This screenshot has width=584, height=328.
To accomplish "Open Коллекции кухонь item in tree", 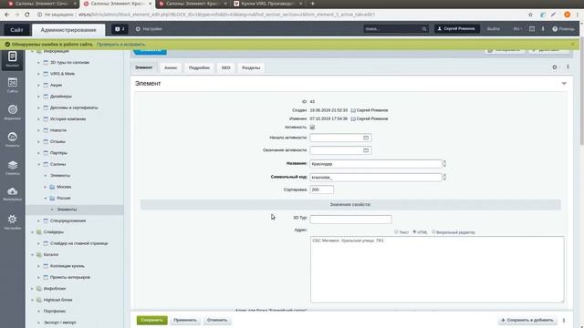I will pos(68,266).
